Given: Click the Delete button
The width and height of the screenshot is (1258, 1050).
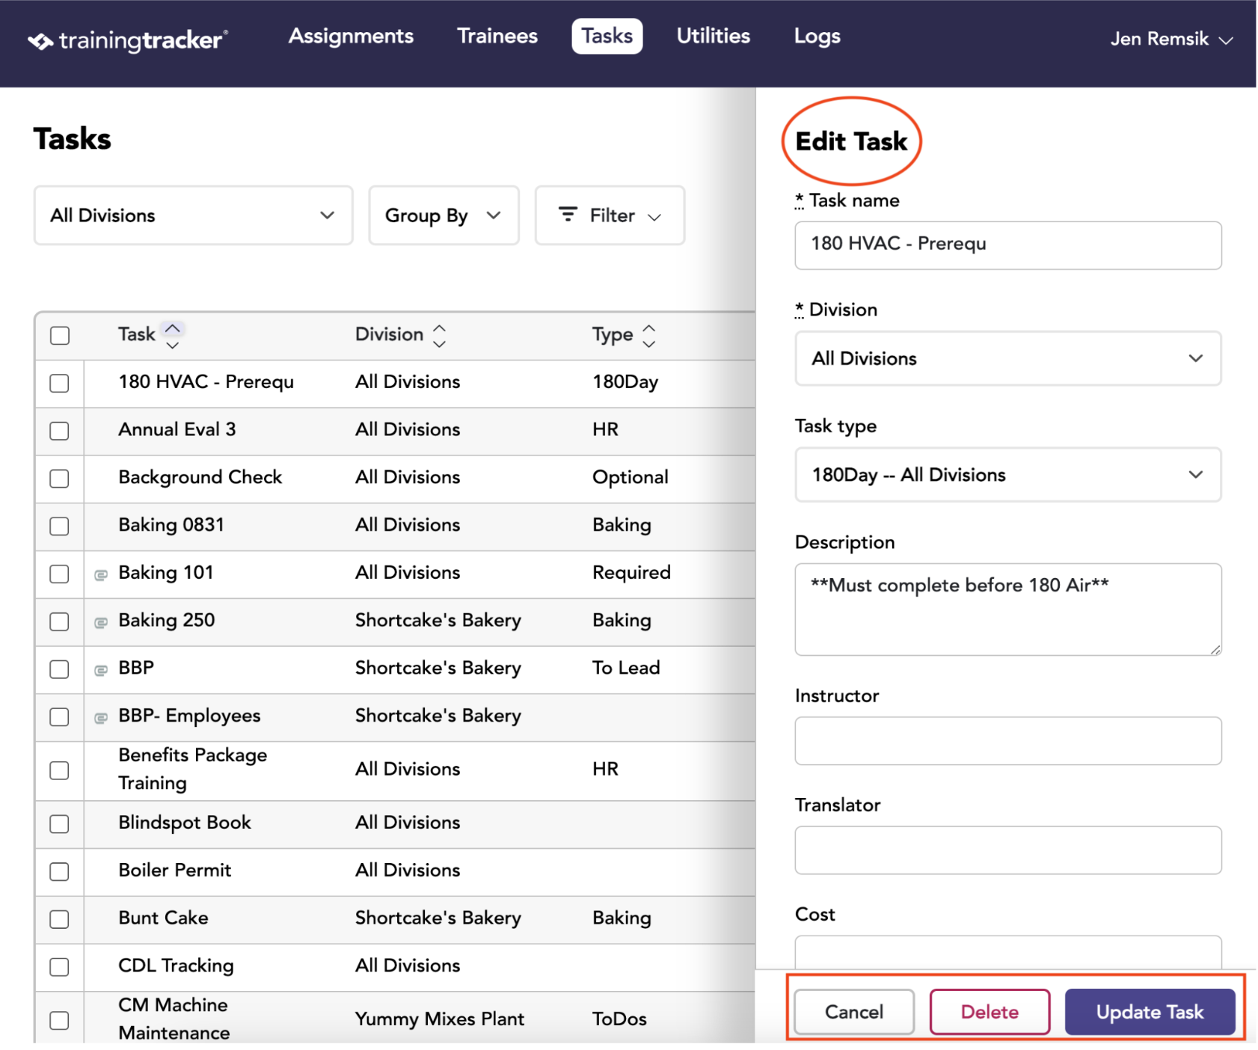Looking at the screenshot, I should tap(989, 1012).
